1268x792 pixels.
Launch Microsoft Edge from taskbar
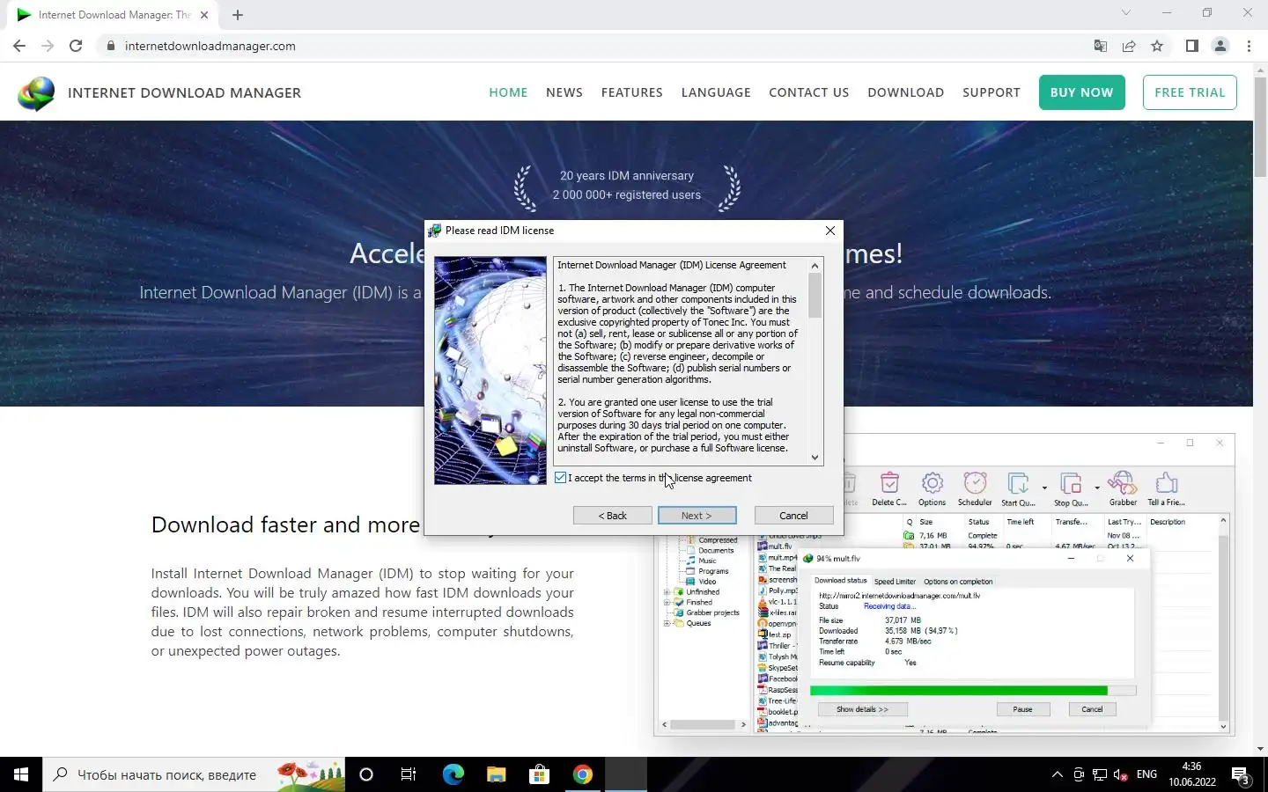tap(453, 774)
